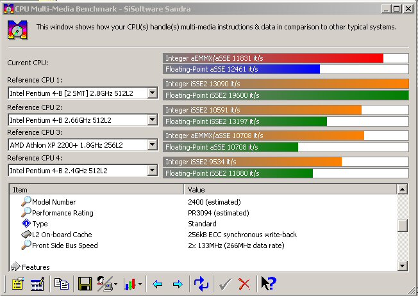Click the value 2400 (estimated)
The width and height of the screenshot is (418, 296).
214,202
